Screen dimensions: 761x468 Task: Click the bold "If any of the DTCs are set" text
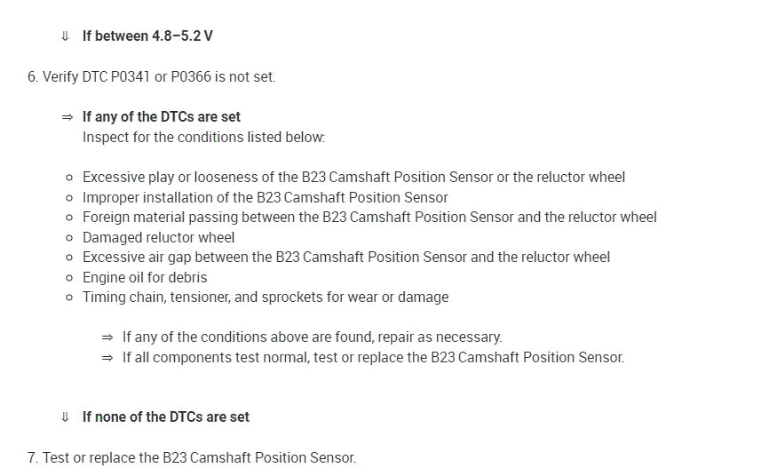161,117
